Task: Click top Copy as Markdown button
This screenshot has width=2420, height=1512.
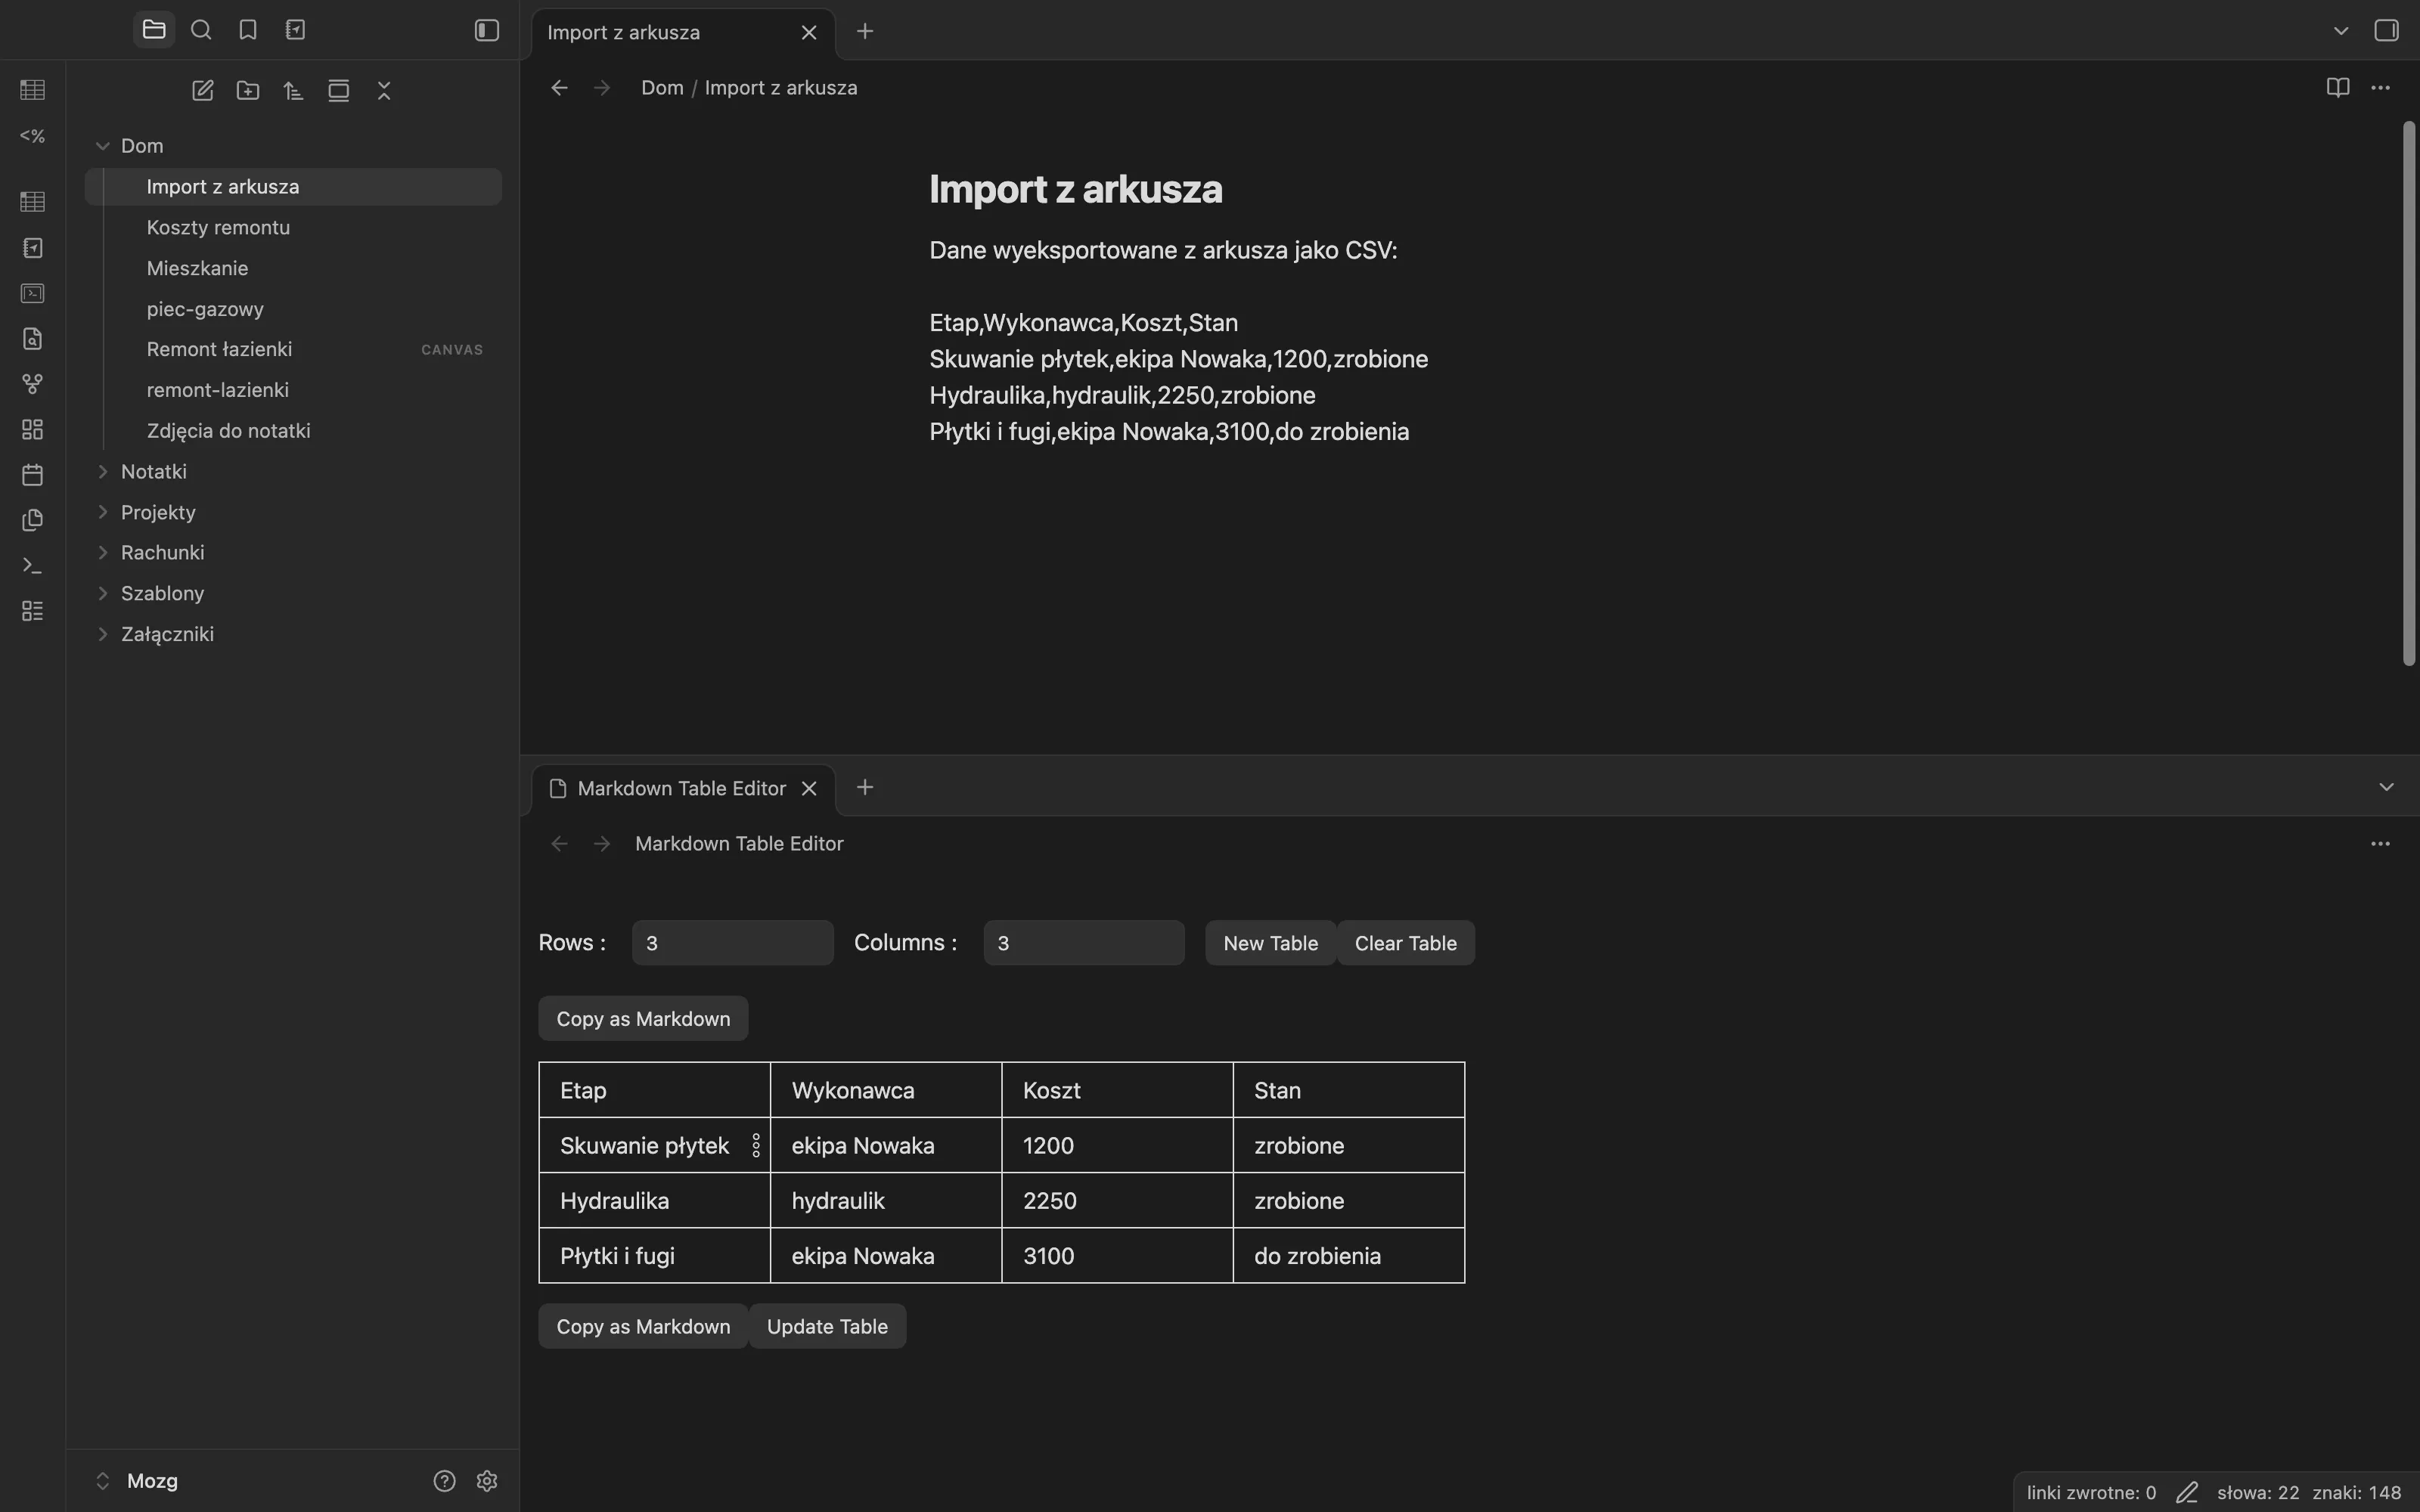Action: [643, 1018]
